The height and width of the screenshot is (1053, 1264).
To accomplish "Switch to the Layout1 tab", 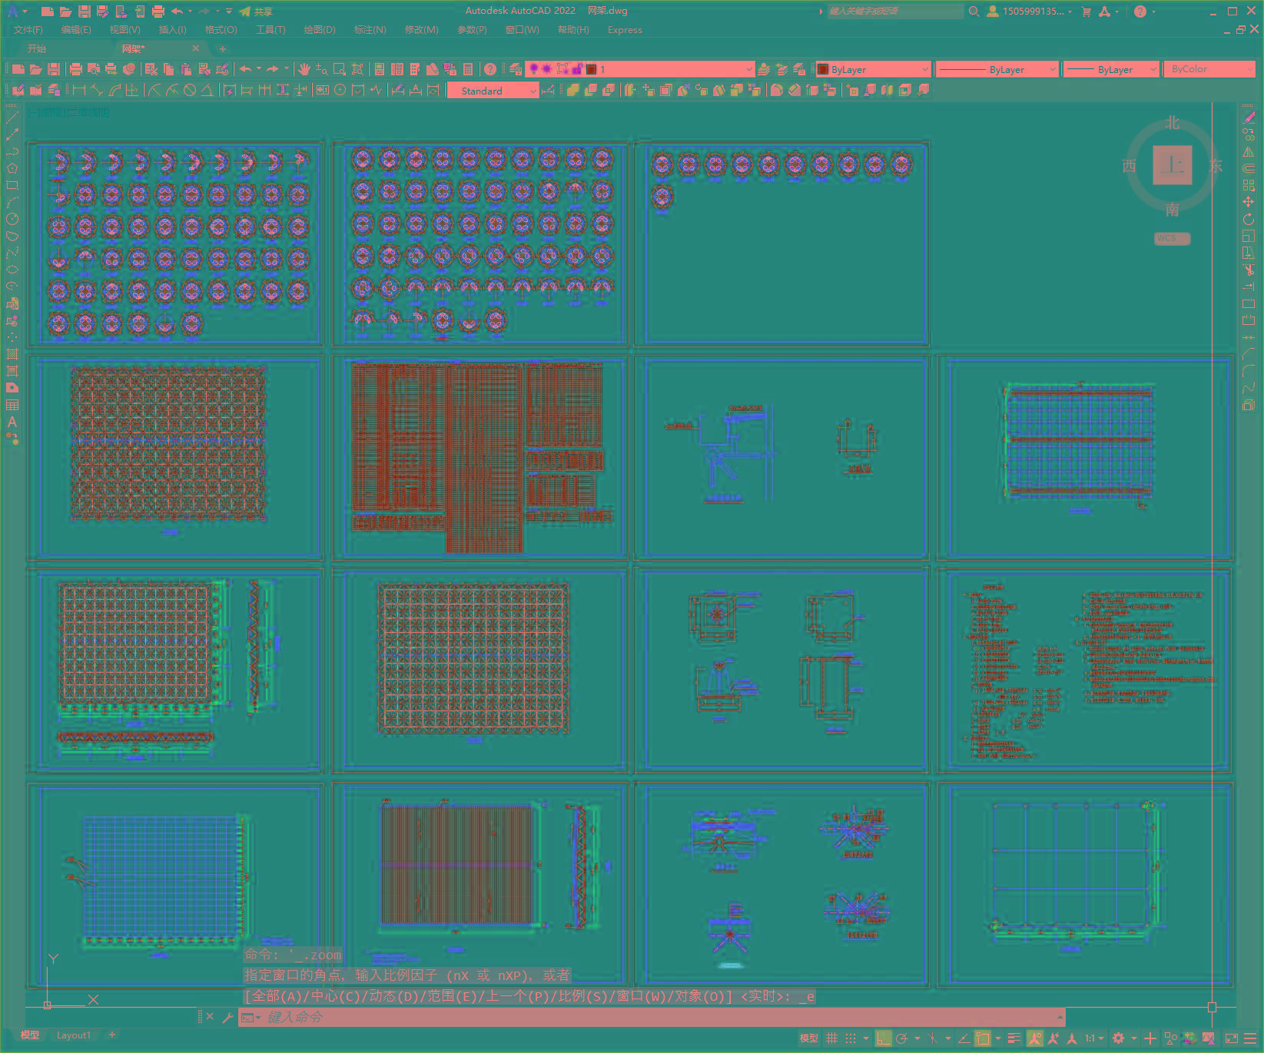I will pyautogui.click(x=74, y=1035).
